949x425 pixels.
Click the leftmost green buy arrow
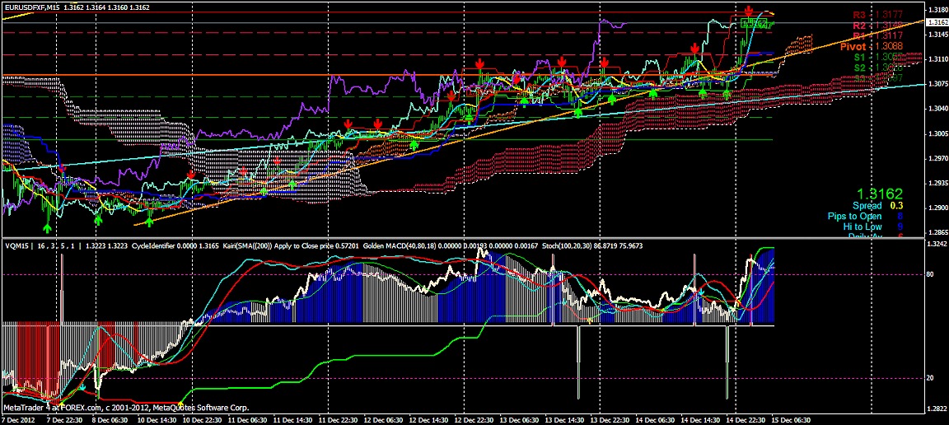47,227
